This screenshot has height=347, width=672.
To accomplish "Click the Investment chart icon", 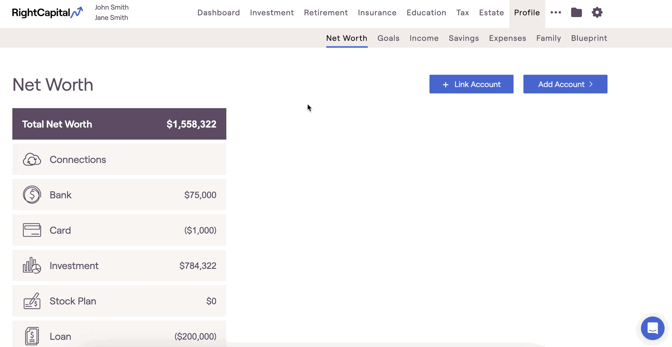I will [32, 265].
